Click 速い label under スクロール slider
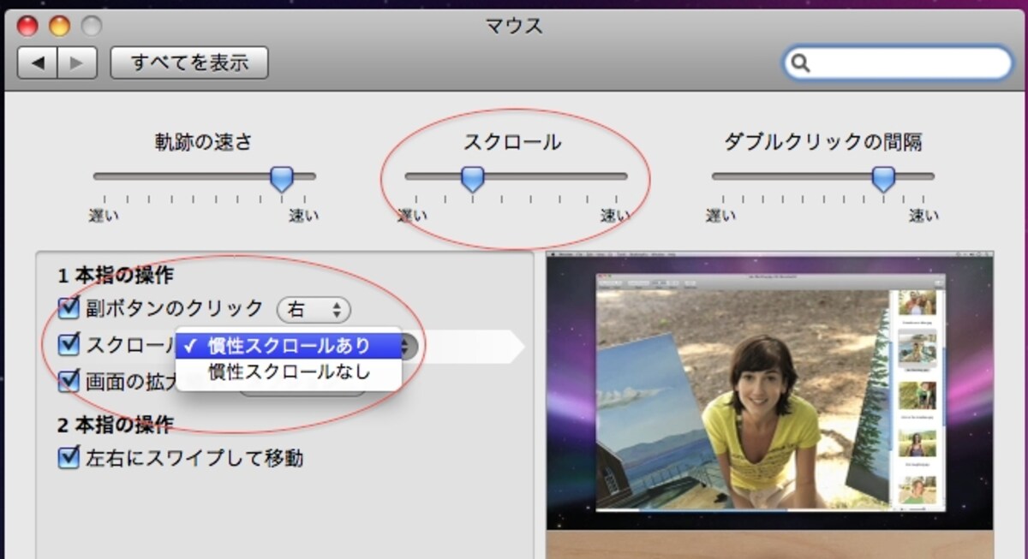 coord(614,216)
